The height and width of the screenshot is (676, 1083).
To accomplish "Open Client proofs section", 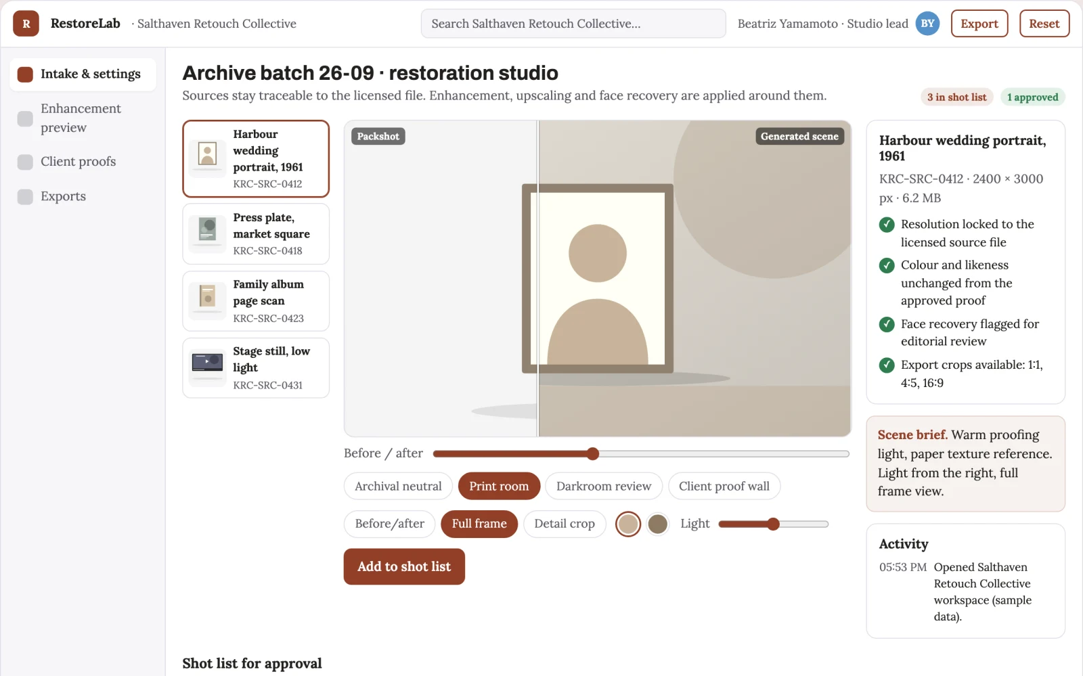I will pos(83,162).
